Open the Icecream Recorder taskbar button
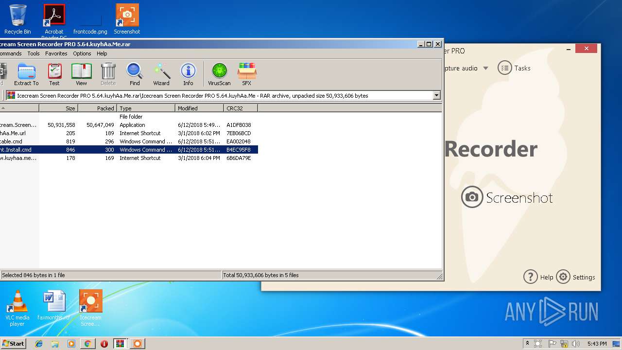This screenshot has width=622, height=350. pyautogui.click(x=138, y=344)
